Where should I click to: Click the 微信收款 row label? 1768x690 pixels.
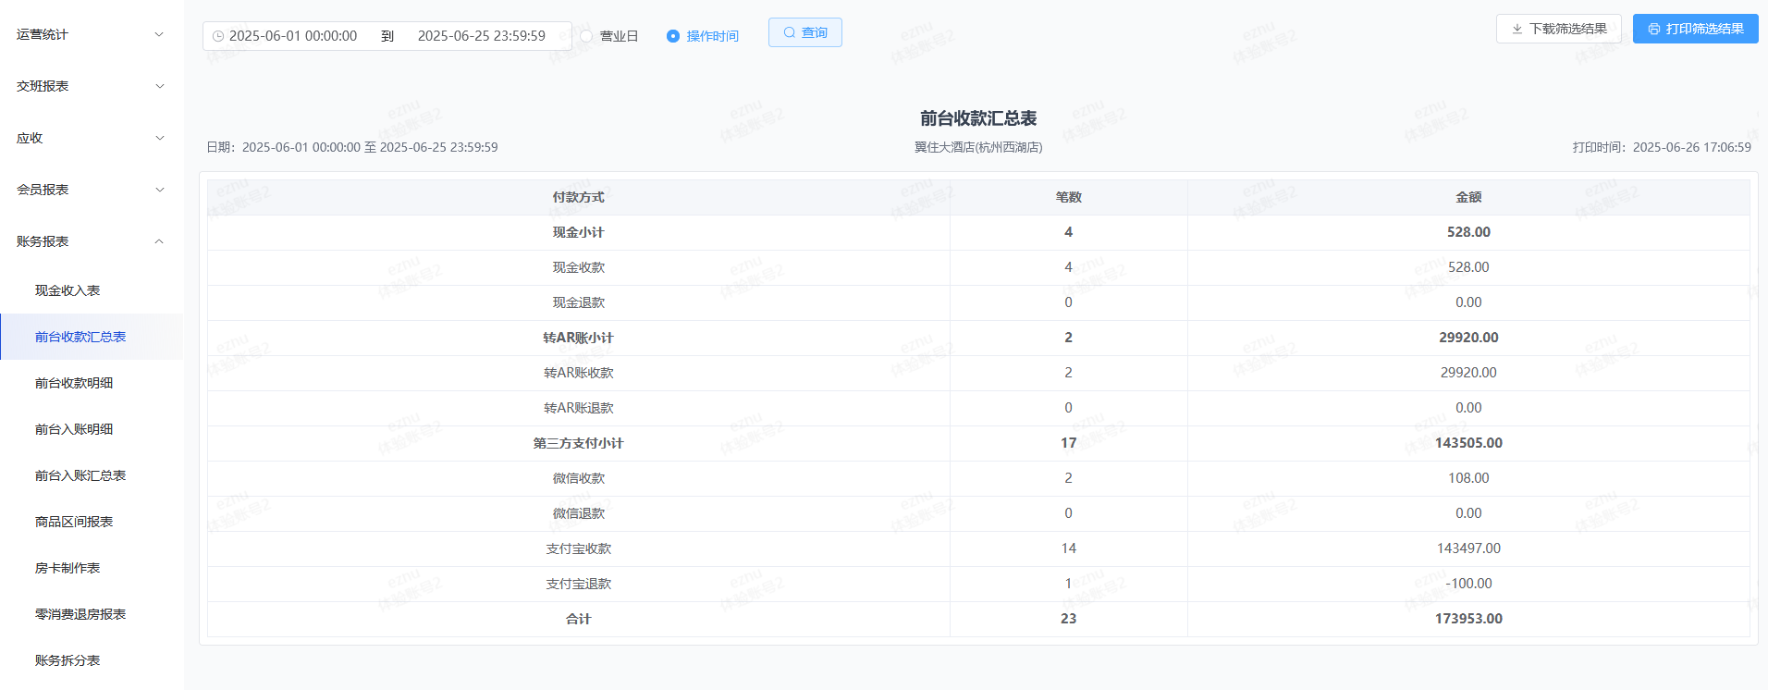(578, 478)
